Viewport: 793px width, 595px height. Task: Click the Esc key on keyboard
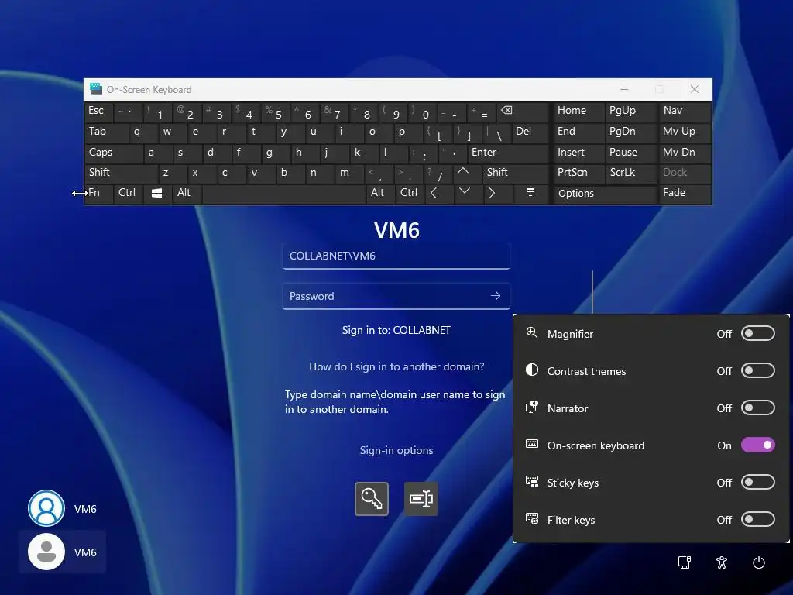pos(98,111)
